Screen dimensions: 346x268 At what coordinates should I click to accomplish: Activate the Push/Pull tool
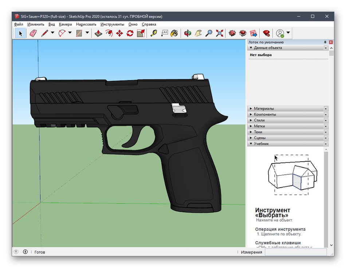[98, 33]
